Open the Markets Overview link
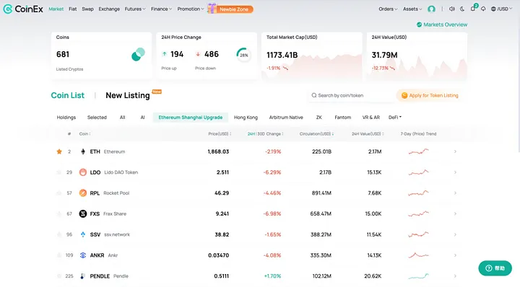Screen dimensions: 520x287 (x=442, y=25)
